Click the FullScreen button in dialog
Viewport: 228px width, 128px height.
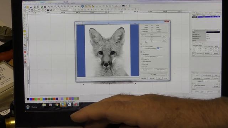[x=144, y=78]
